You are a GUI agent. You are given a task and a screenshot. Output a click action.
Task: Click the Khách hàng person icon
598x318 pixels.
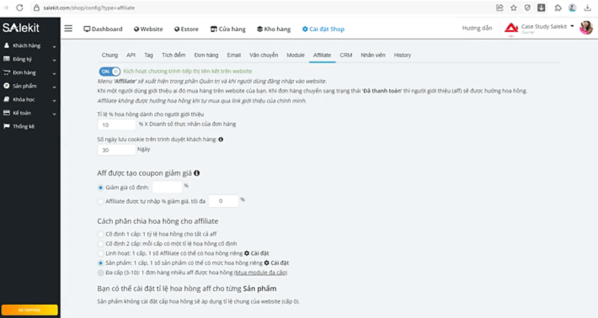7,45
